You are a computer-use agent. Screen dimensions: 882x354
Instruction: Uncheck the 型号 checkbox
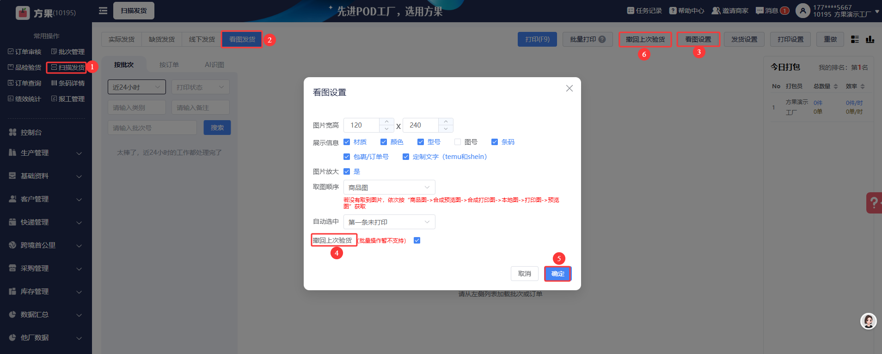pyautogui.click(x=421, y=142)
